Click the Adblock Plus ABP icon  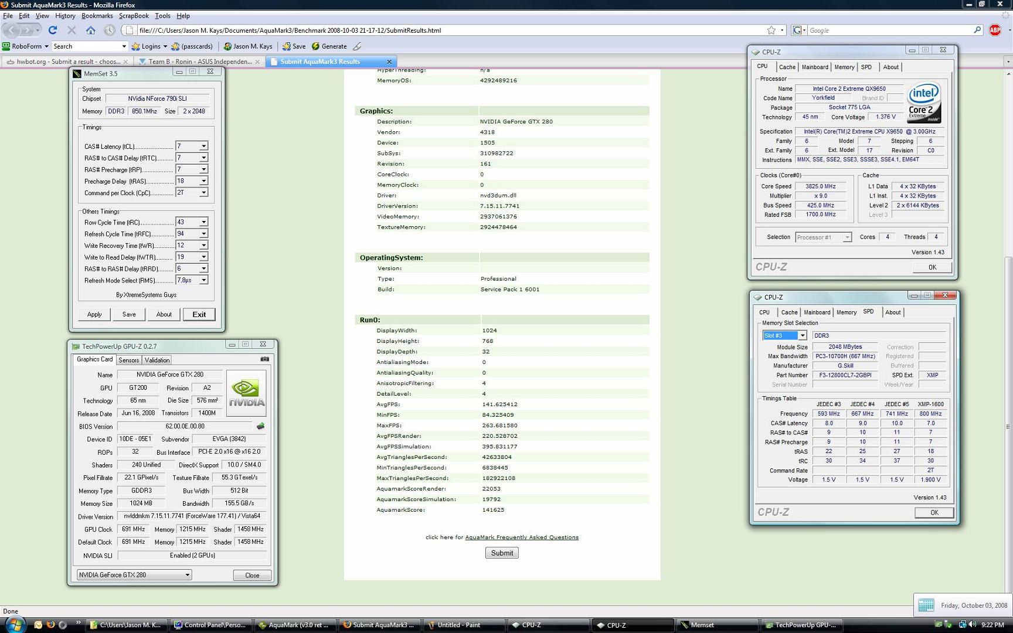pyautogui.click(x=995, y=30)
